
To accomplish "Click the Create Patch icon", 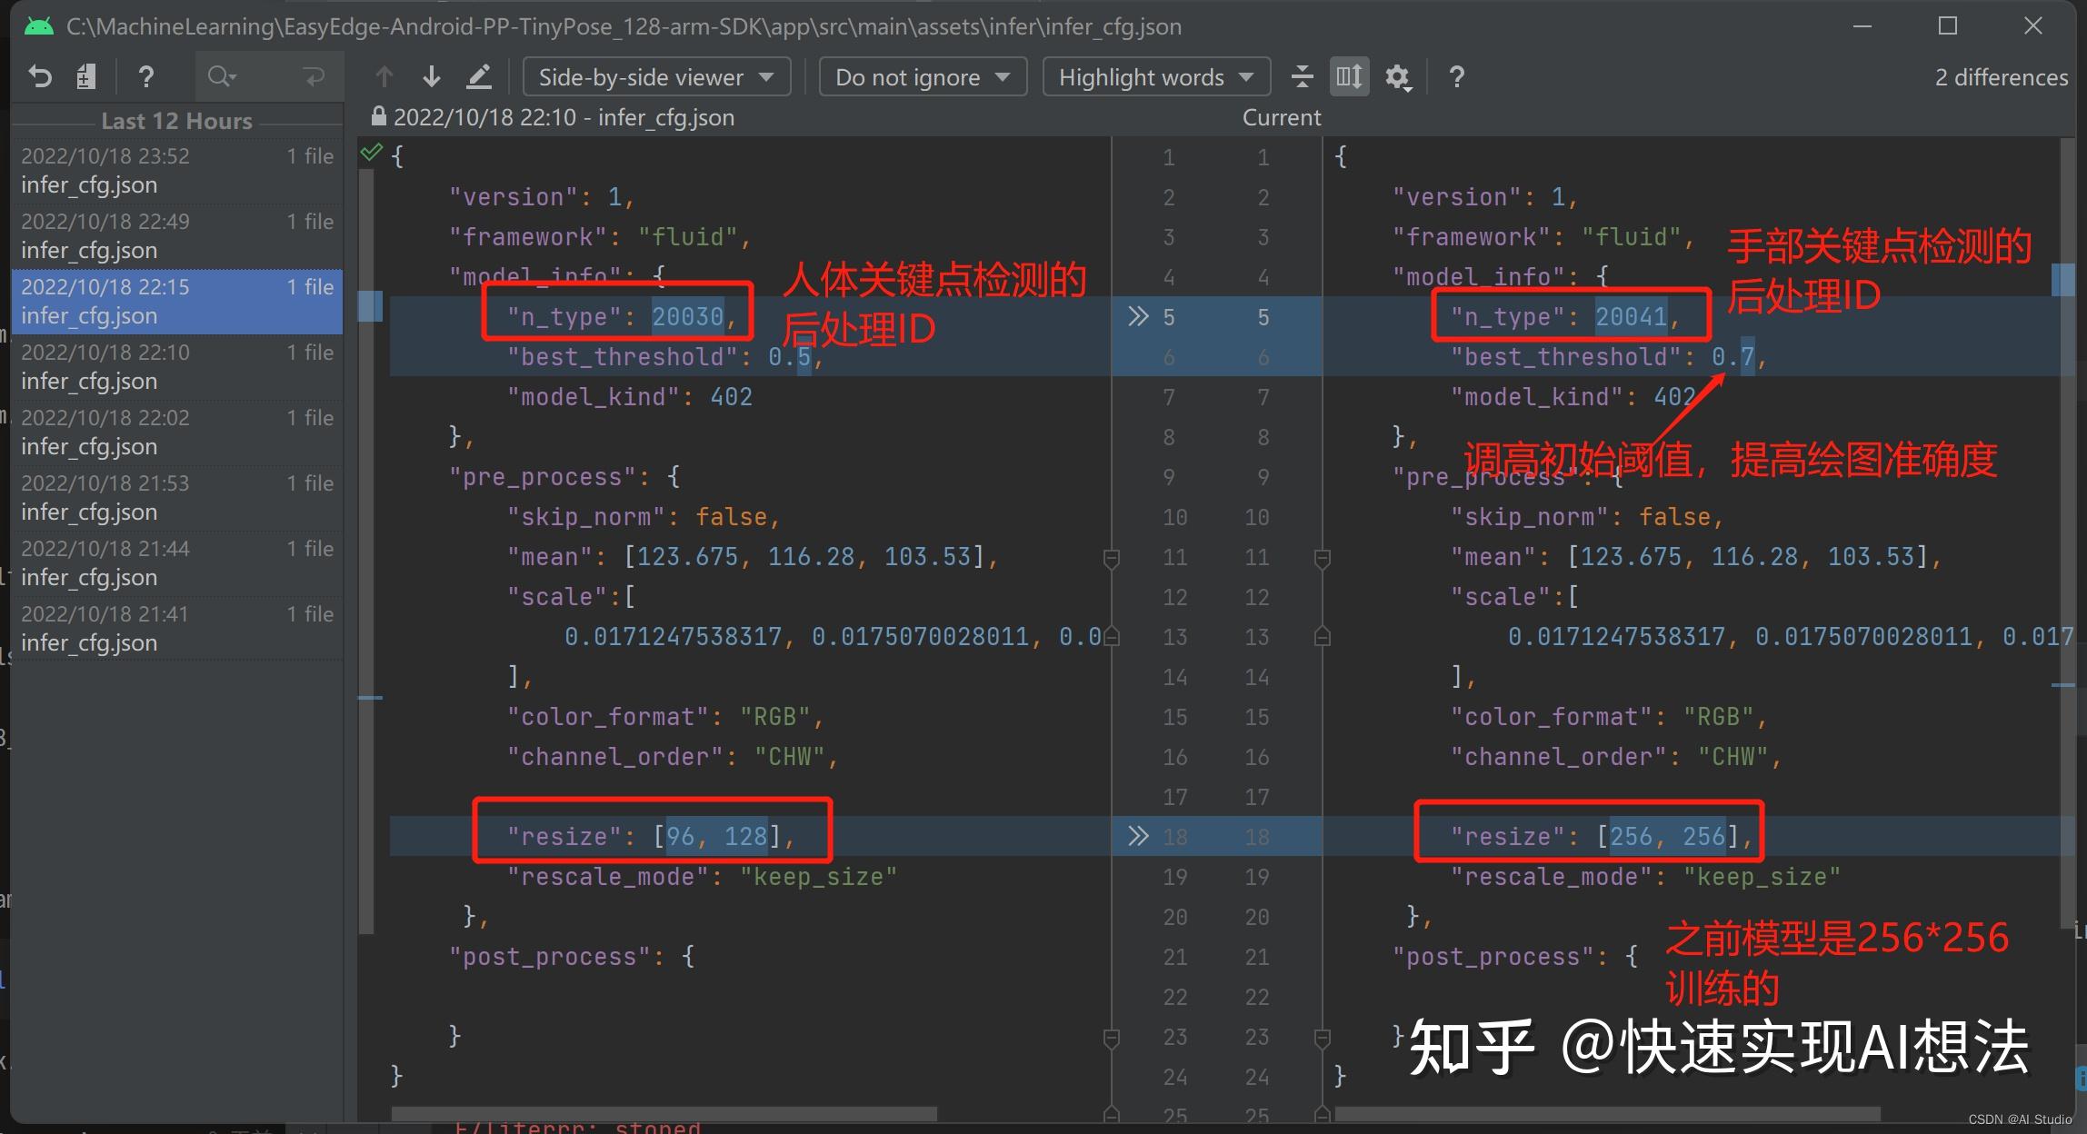I will [86, 76].
